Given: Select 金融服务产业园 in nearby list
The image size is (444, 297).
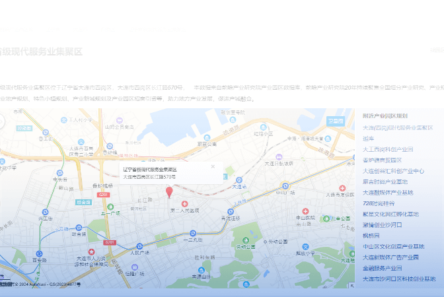Looking at the screenshot, I should [x=382, y=268].
